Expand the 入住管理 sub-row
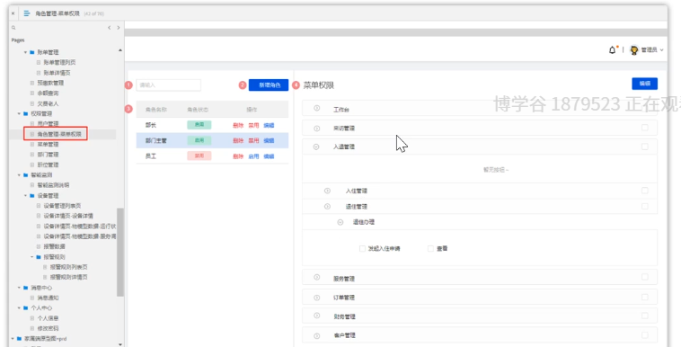This screenshot has width=681, height=347. (x=327, y=191)
